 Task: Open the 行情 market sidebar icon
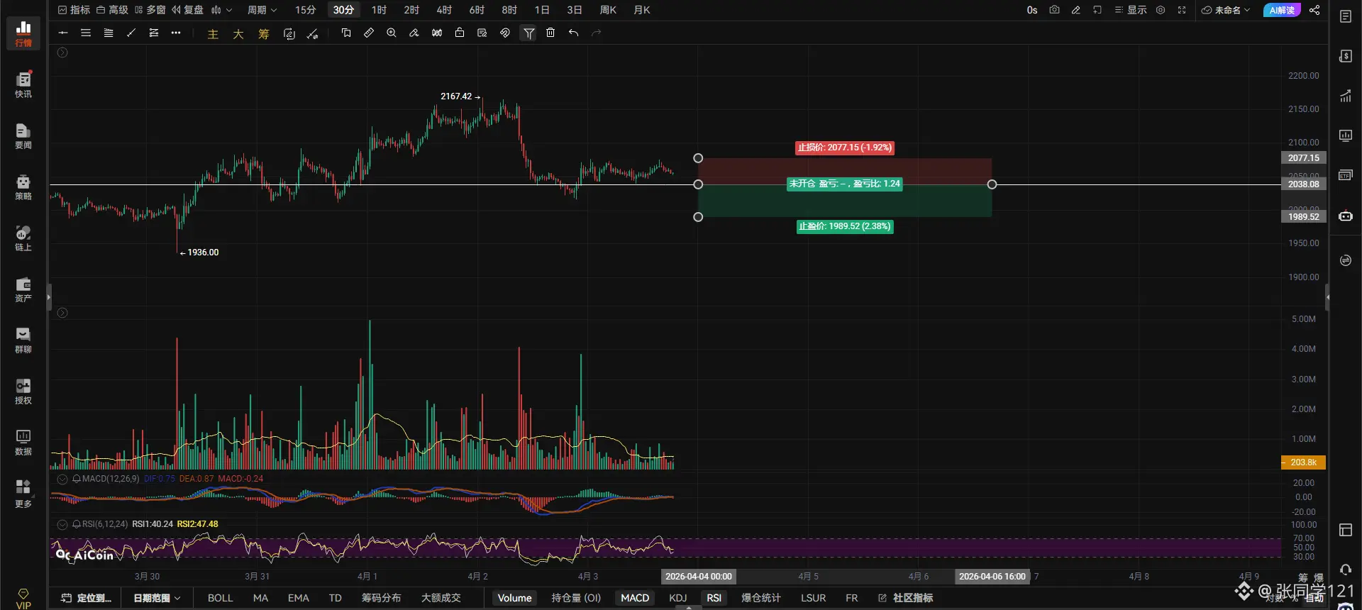23,33
